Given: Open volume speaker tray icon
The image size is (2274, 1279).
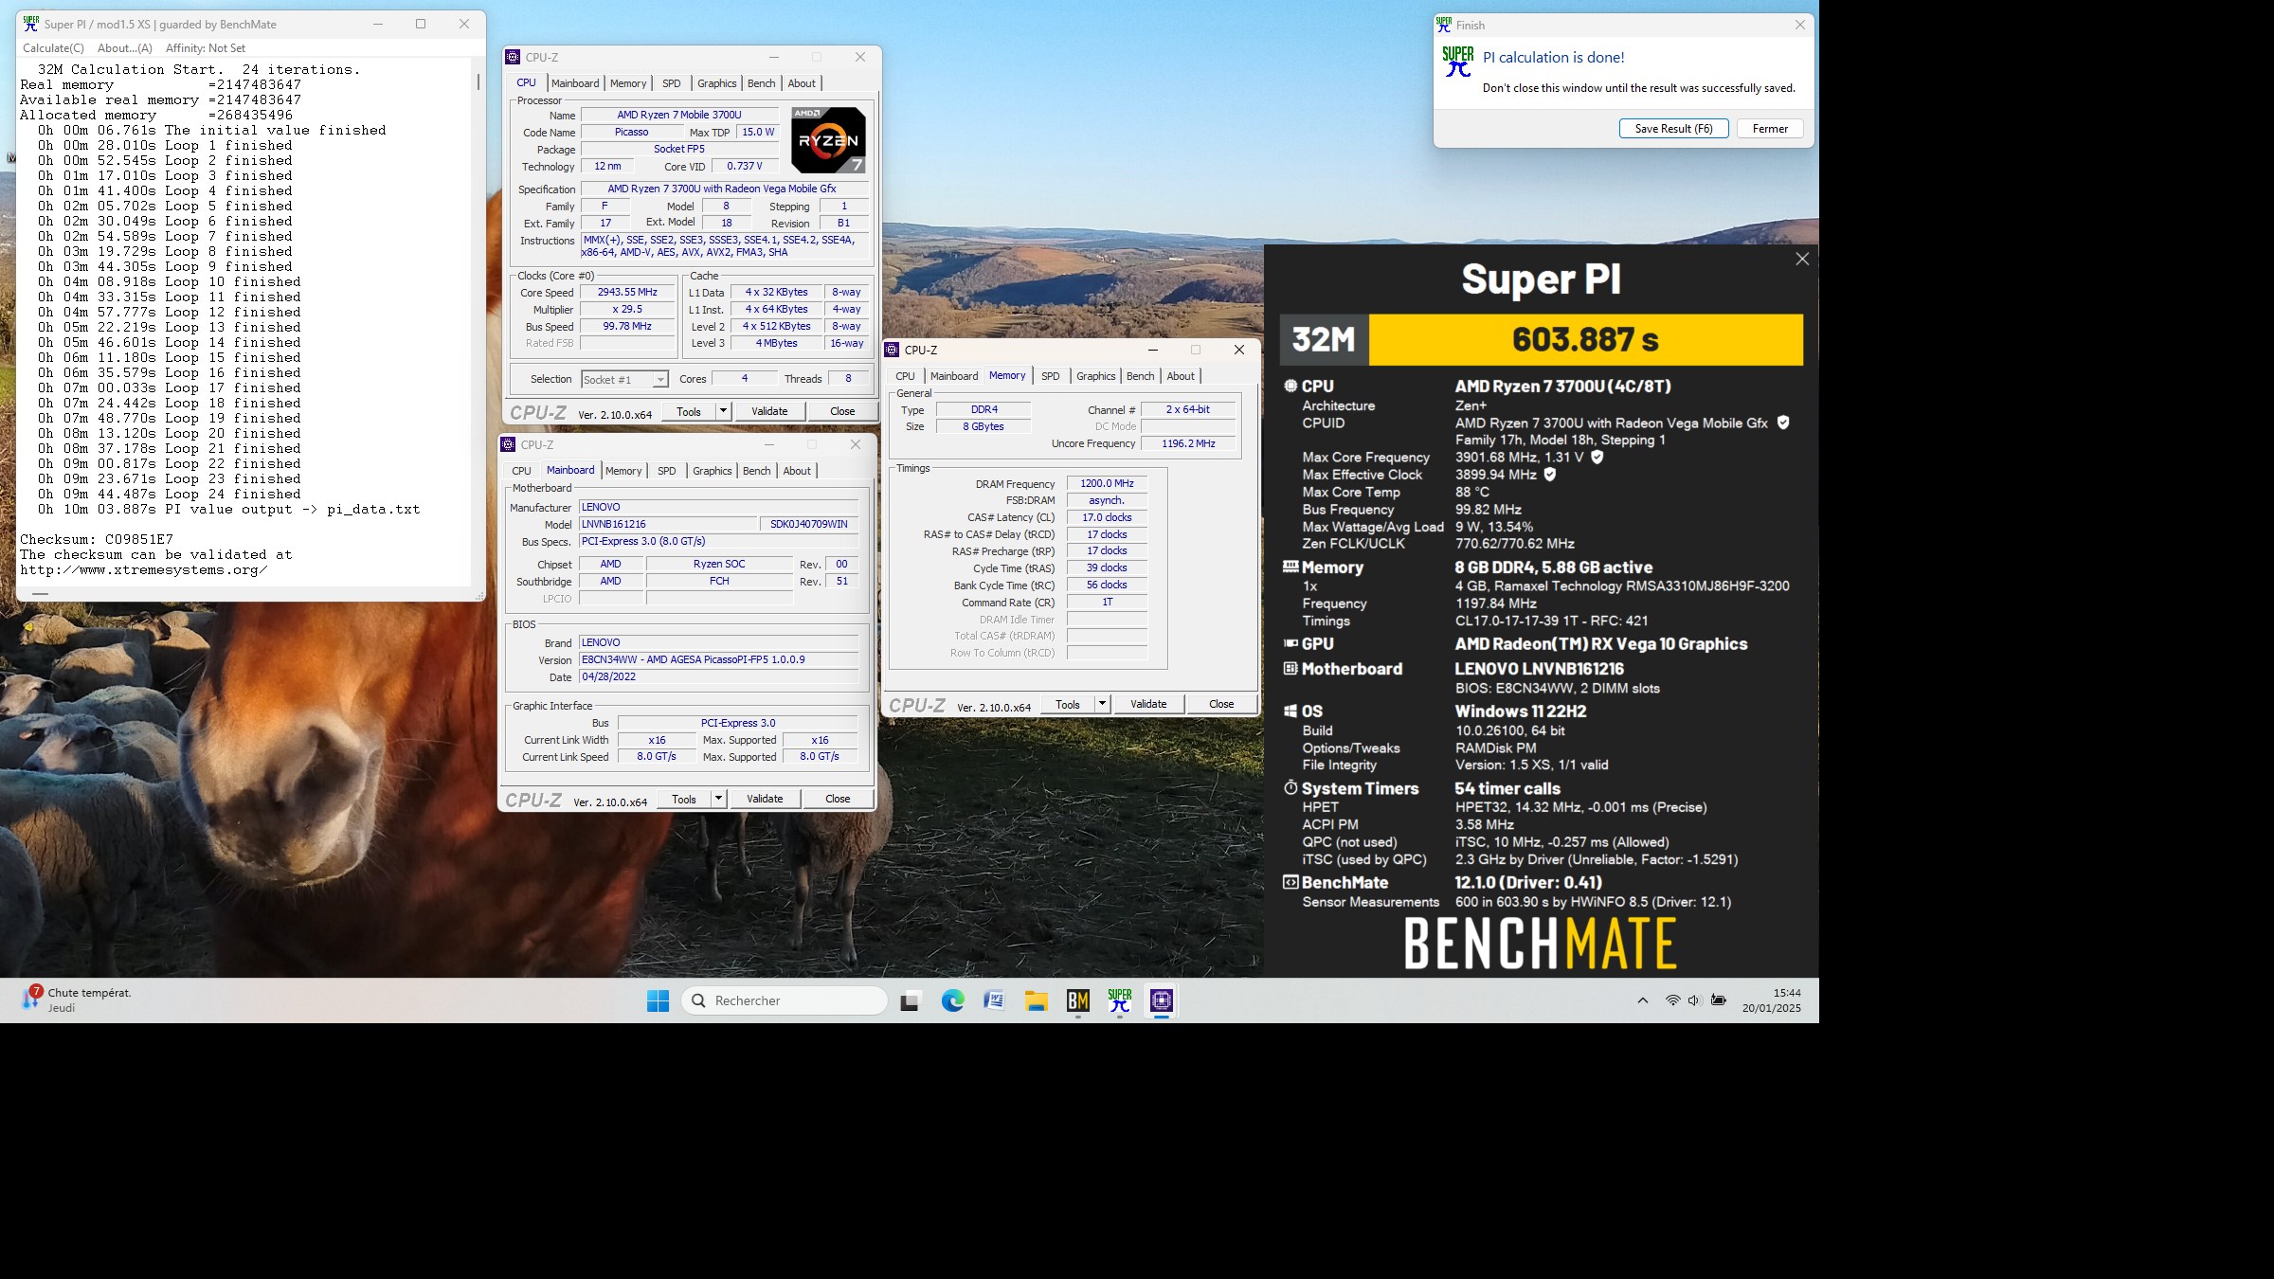Looking at the screenshot, I should [x=1694, y=1000].
